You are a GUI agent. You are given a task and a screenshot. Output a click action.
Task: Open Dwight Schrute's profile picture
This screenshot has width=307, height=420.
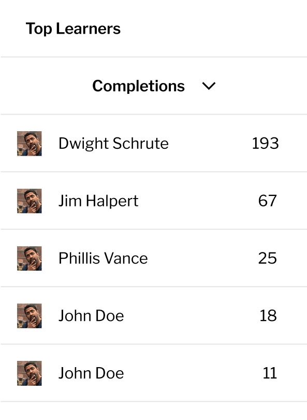point(30,144)
